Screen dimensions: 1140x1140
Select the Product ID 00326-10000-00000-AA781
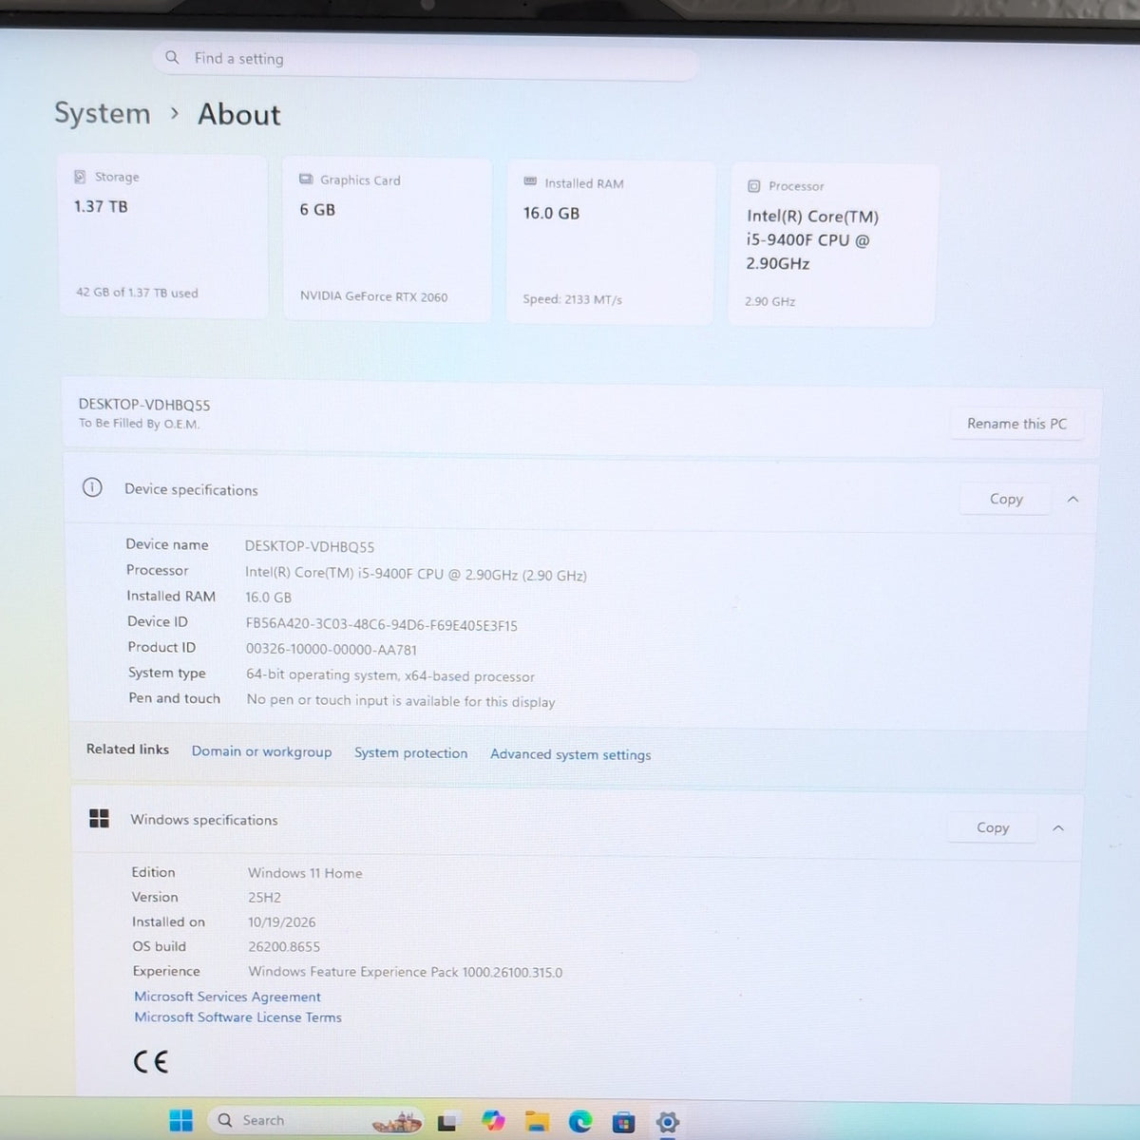point(331,650)
